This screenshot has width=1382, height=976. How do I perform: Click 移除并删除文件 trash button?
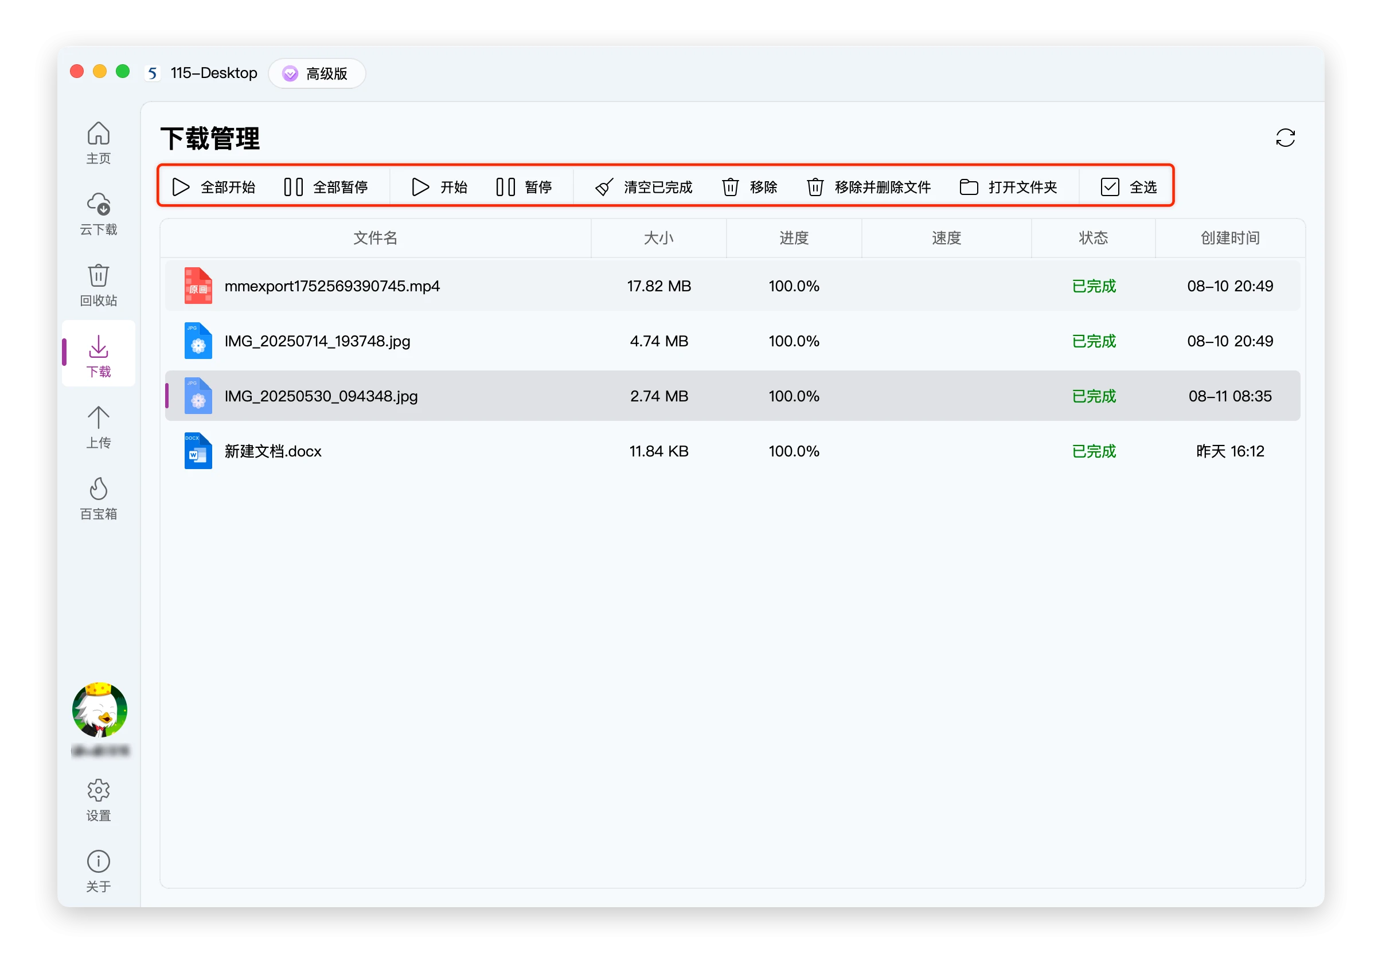click(869, 188)
